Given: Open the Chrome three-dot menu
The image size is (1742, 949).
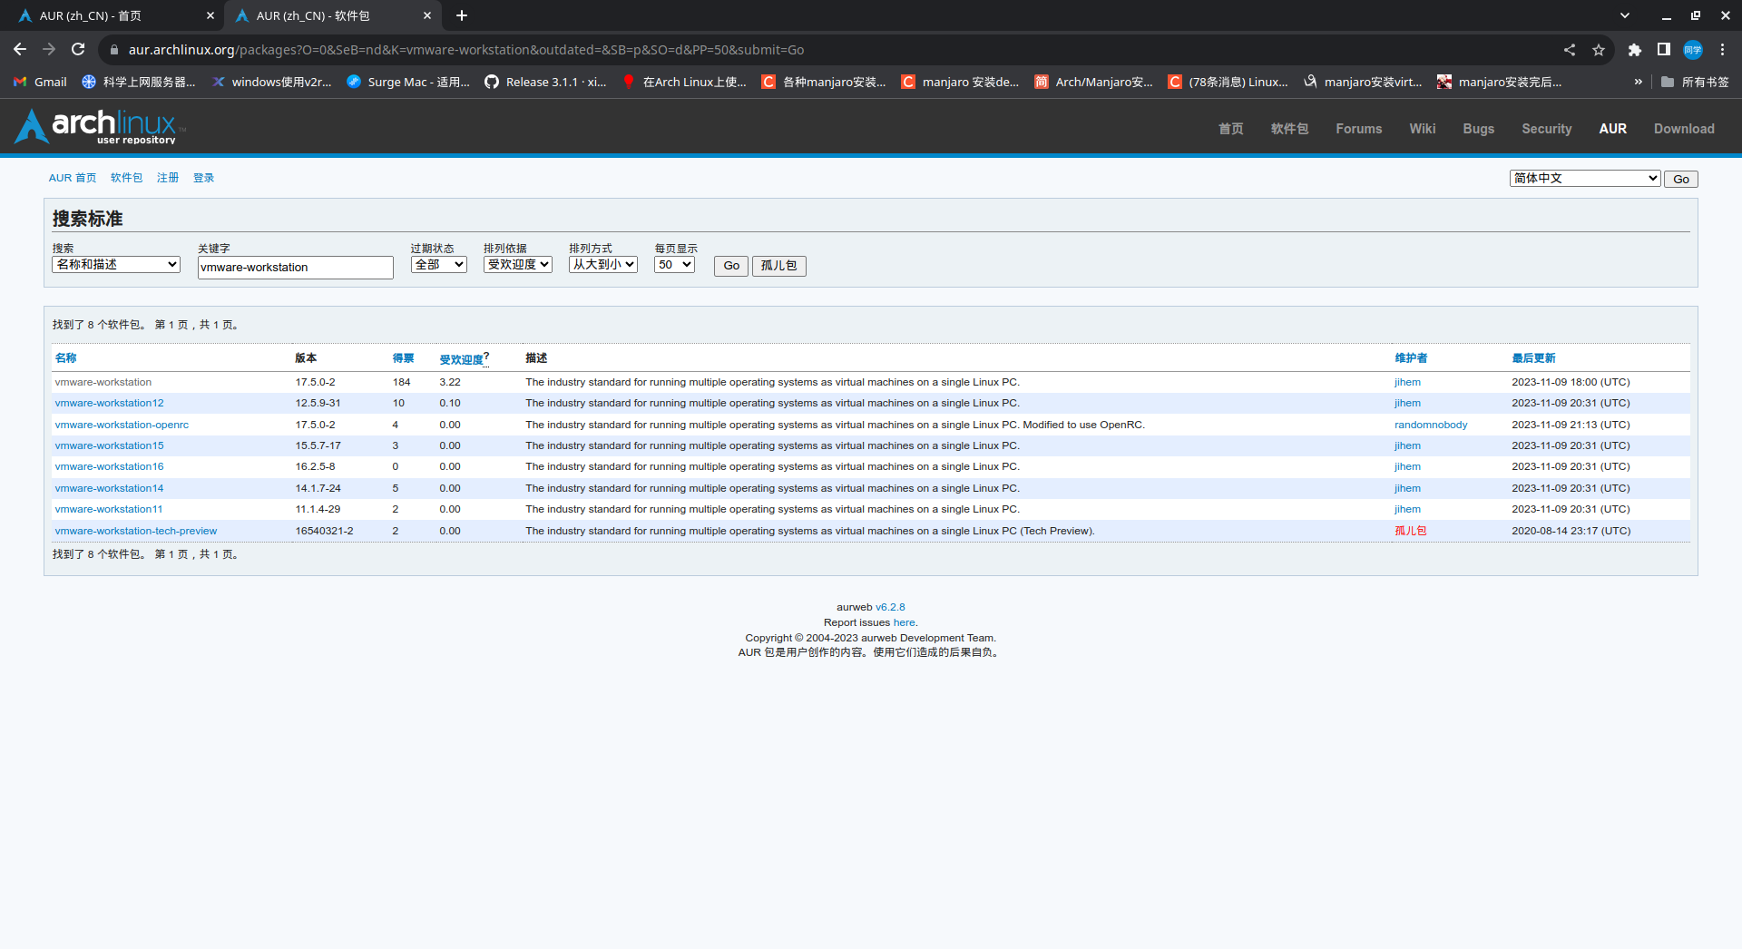Looking at the screenshot, I should pyautogui.click(x=1722, y=50).
